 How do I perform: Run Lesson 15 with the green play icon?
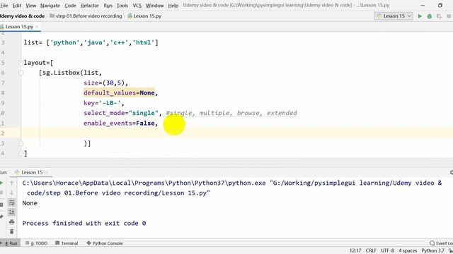point(420,16)
